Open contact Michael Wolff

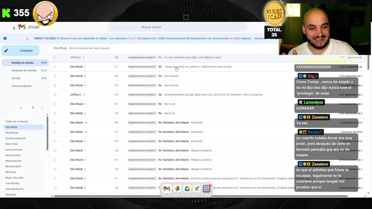tap(13, 167)
